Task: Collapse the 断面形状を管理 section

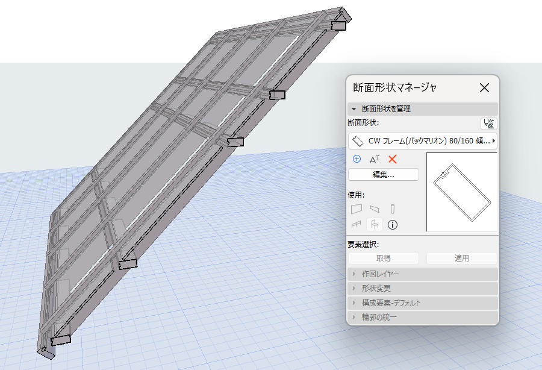Action: pos(422,109)
